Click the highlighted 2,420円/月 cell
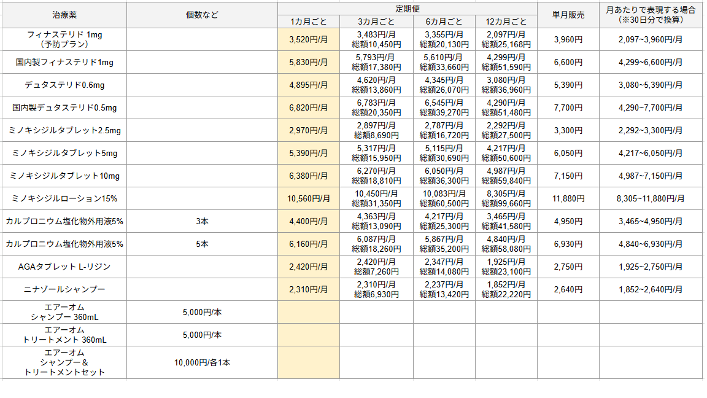 309,267
